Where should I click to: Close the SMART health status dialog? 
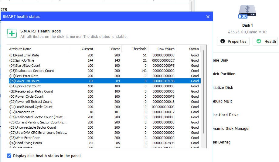click(208, 17)
